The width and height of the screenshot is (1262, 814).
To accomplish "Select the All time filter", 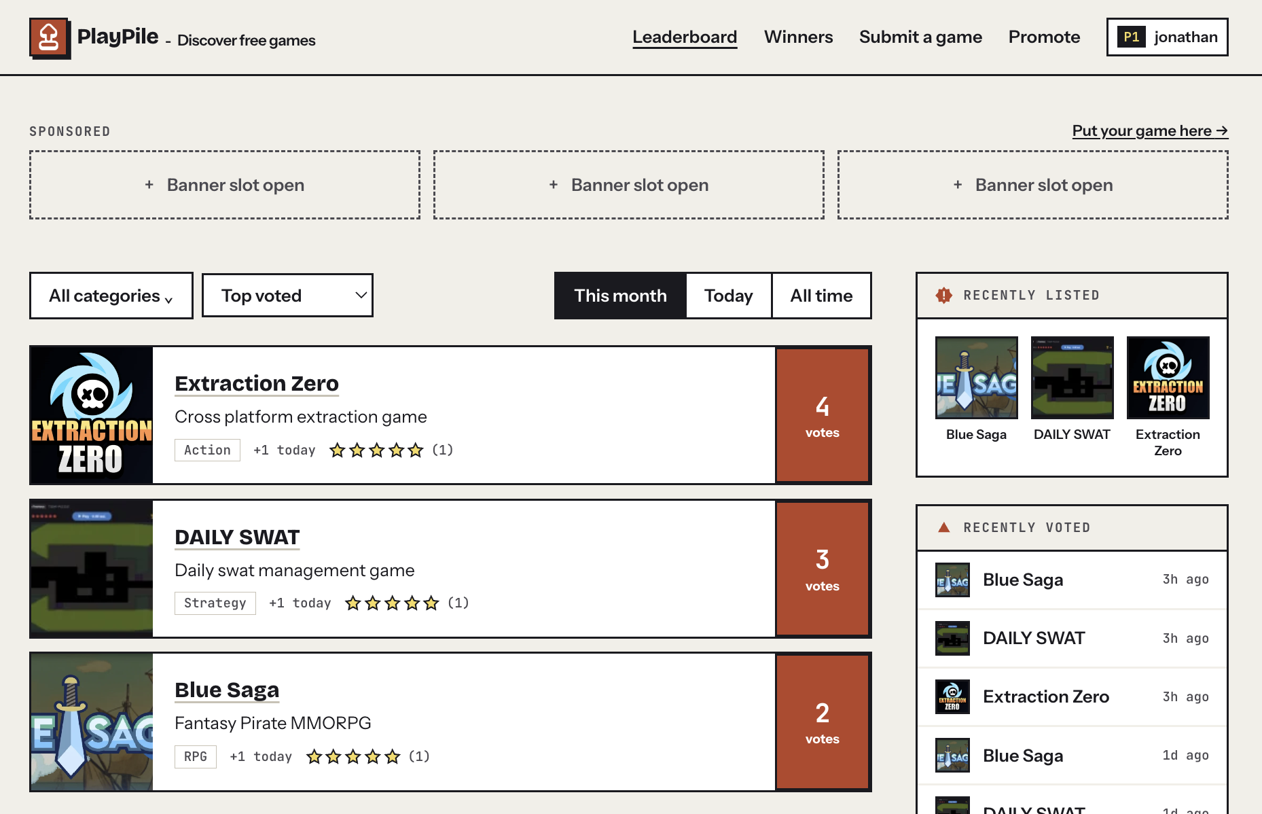I will (821, 296).
